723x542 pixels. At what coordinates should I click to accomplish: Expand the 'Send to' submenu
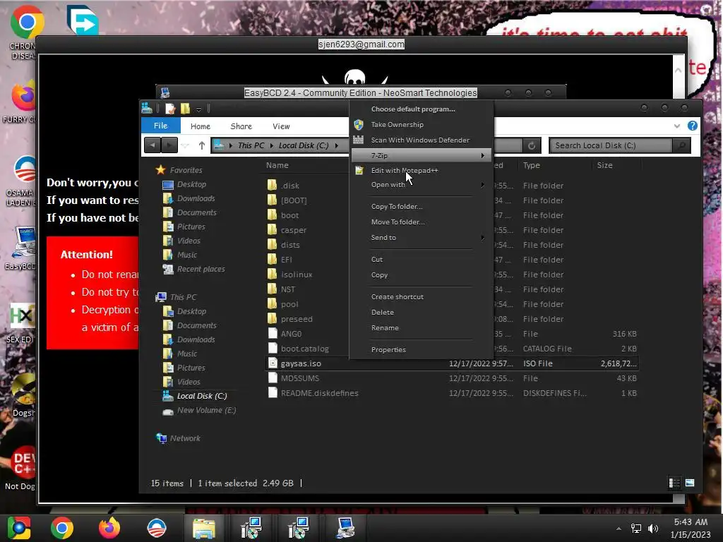pyautogui.click(x=421, y=237)
